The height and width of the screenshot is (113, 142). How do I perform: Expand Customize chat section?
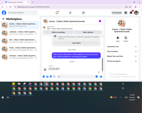122,46
